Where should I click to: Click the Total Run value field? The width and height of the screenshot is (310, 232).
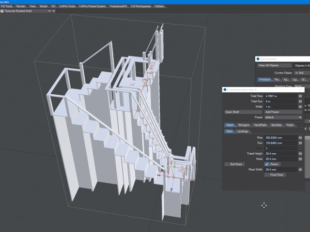(x=281, y=101)
